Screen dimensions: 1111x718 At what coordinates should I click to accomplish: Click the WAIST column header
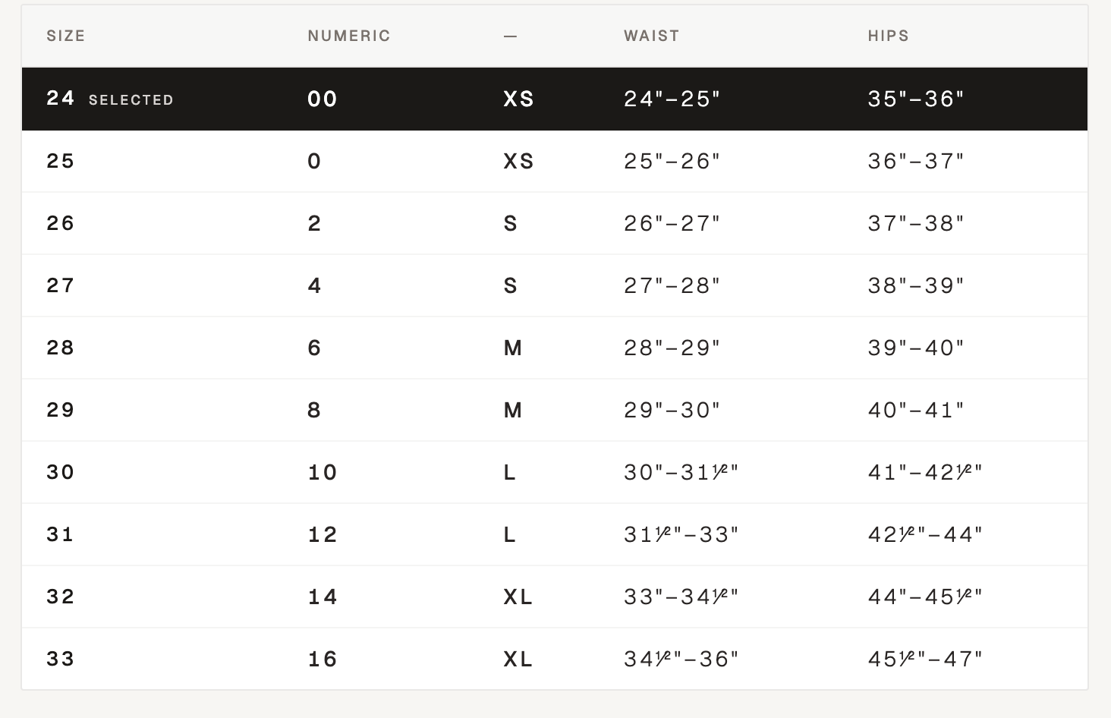pyautogui.click(x=651, y=36)
